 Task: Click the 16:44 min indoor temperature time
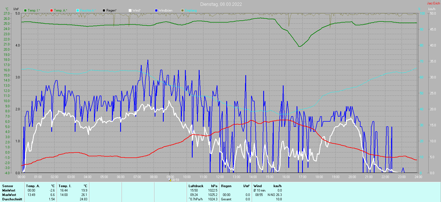(64, 190)
